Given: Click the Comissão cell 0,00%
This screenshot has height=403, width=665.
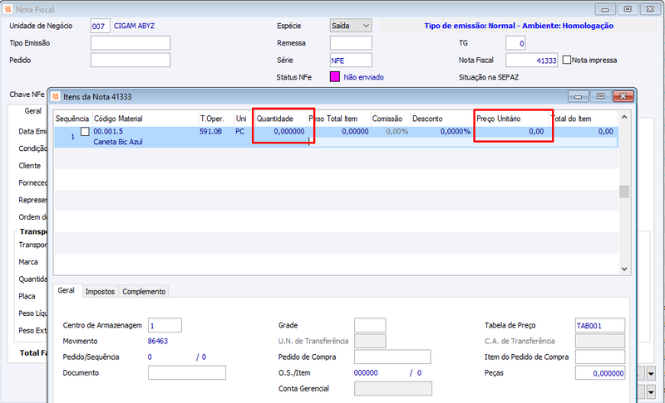Looking at the screenshot, I should tap(397, 132).
